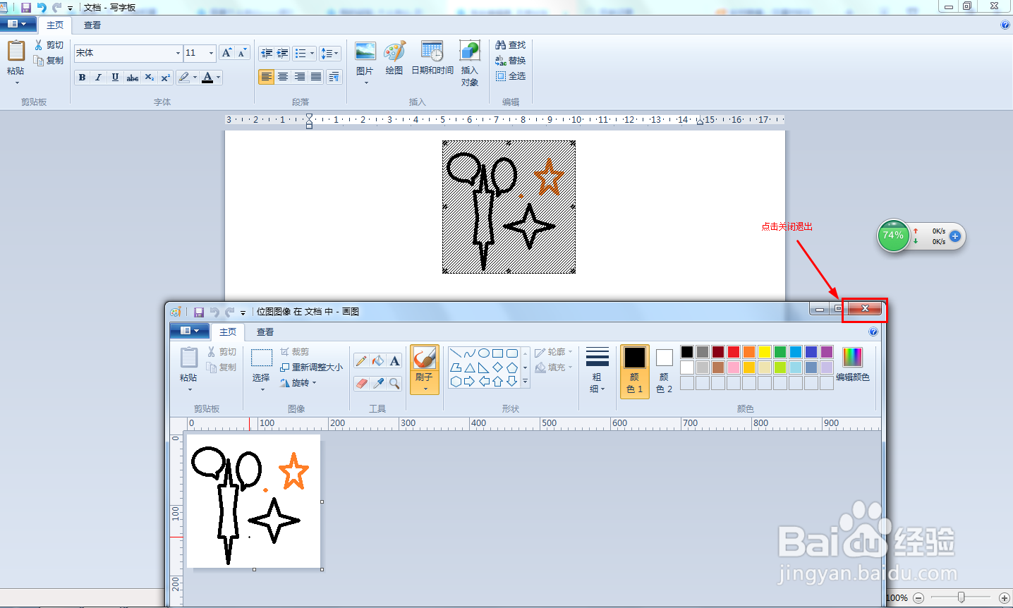Expand the Rotate (旋转) dropdown in Paint

315,383
